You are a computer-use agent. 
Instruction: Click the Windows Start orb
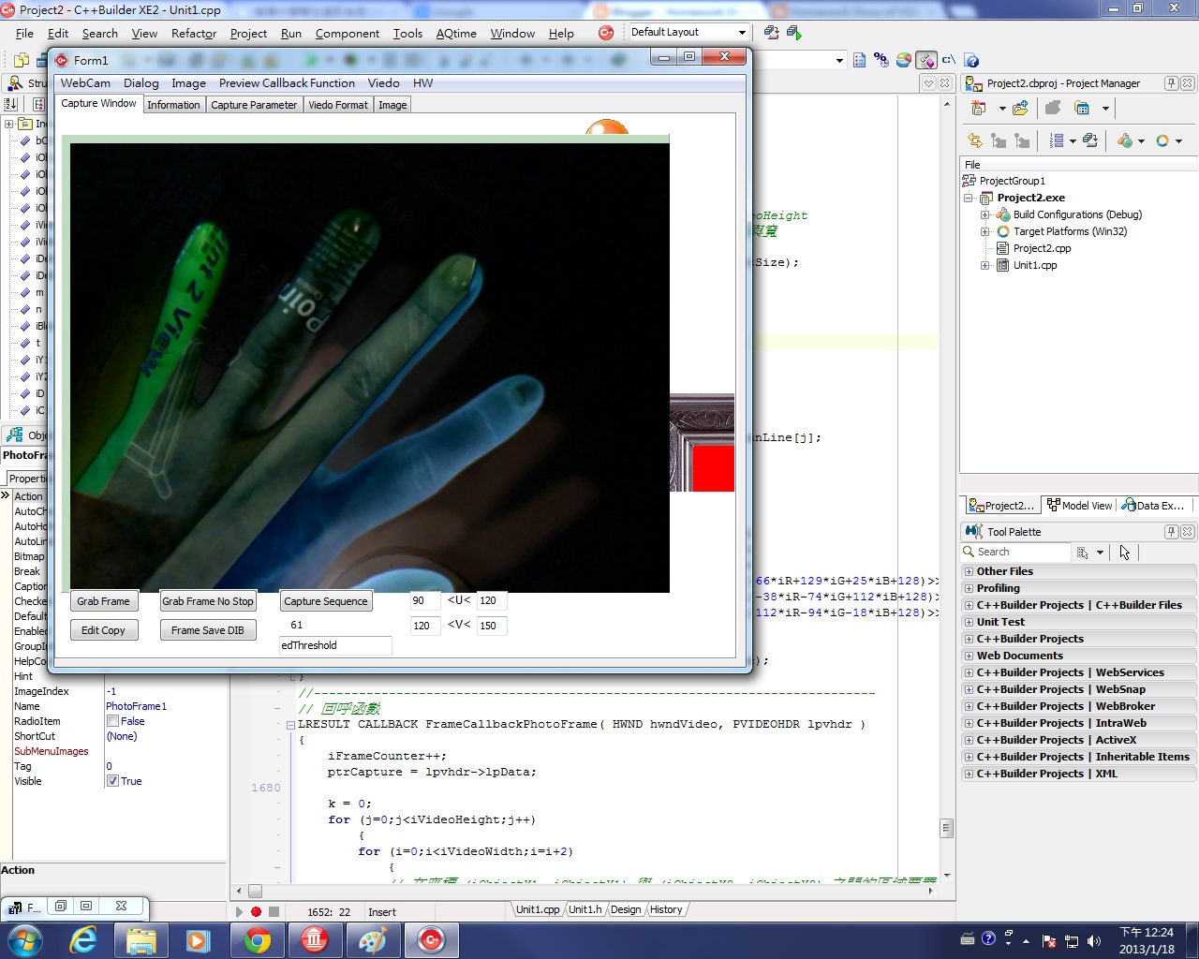pyautogui.click(x=24, y=939)
